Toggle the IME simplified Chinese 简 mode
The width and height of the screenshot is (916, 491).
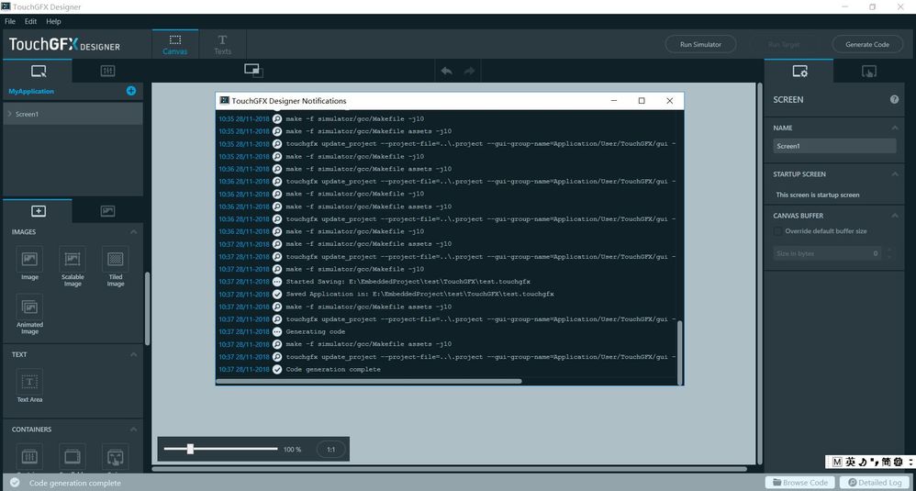pos(886,462)
